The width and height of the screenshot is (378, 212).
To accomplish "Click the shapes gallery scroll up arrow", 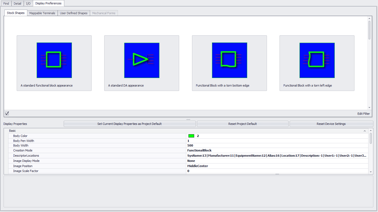I will click(x=369, y=18).
